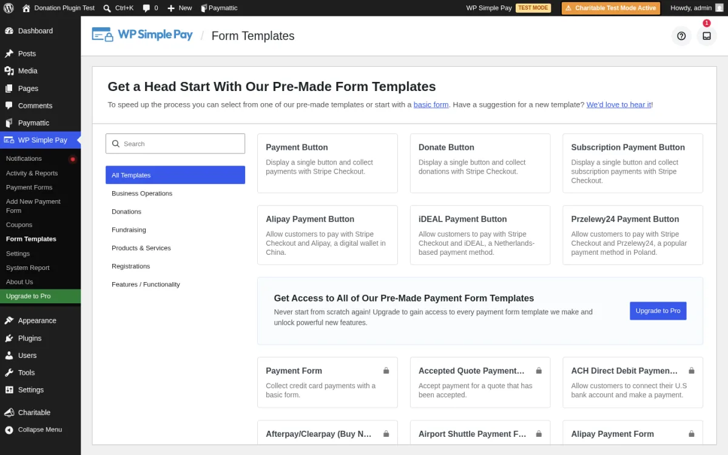Image resolution: width=728 pixels, height=455 pixels.
Task: Choose the iDEAL Payment Button template
Action: [x=480, y=235]
